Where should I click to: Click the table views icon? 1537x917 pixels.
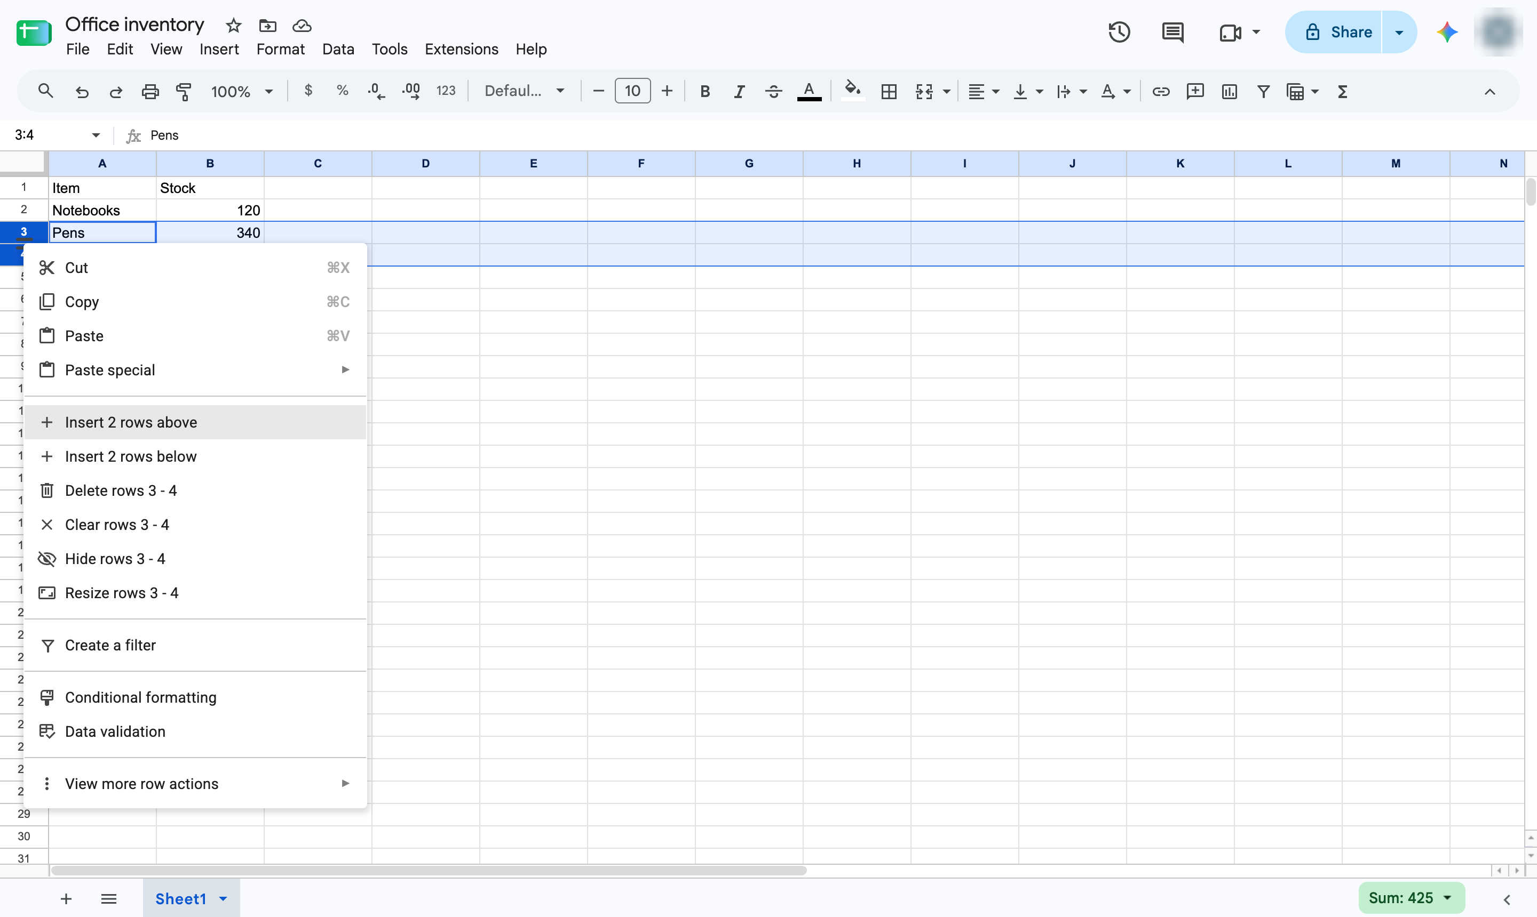pos(1295,92)
